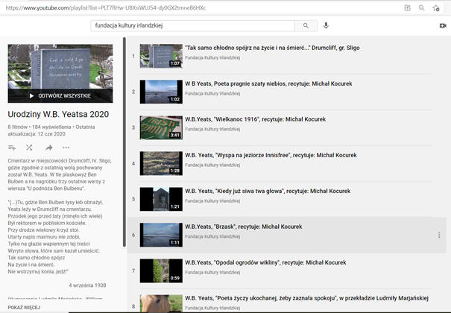451x313 pixels.
Task: Open channel name under Opodal ogrodów wikliny
Action: click(x=212, y=273)
